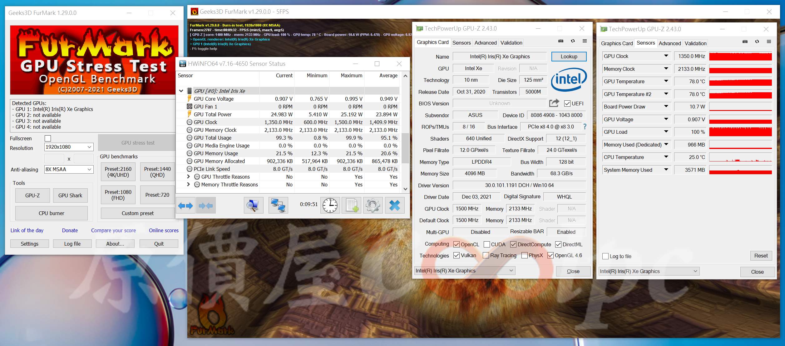
Task: Click the custom width input field in FurMark
Action: coord(54,158)
